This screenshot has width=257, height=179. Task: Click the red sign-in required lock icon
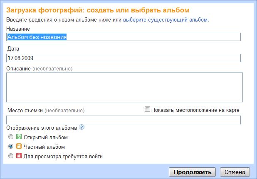click(x=19, y=156)
